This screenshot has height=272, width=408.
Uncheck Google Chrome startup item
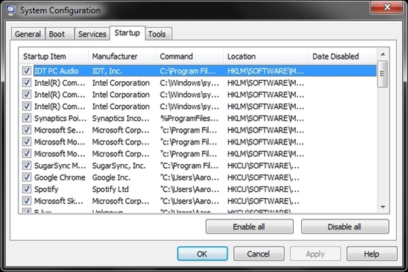(27, 177)
